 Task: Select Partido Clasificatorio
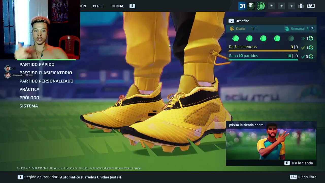click(x=46, y=73)
